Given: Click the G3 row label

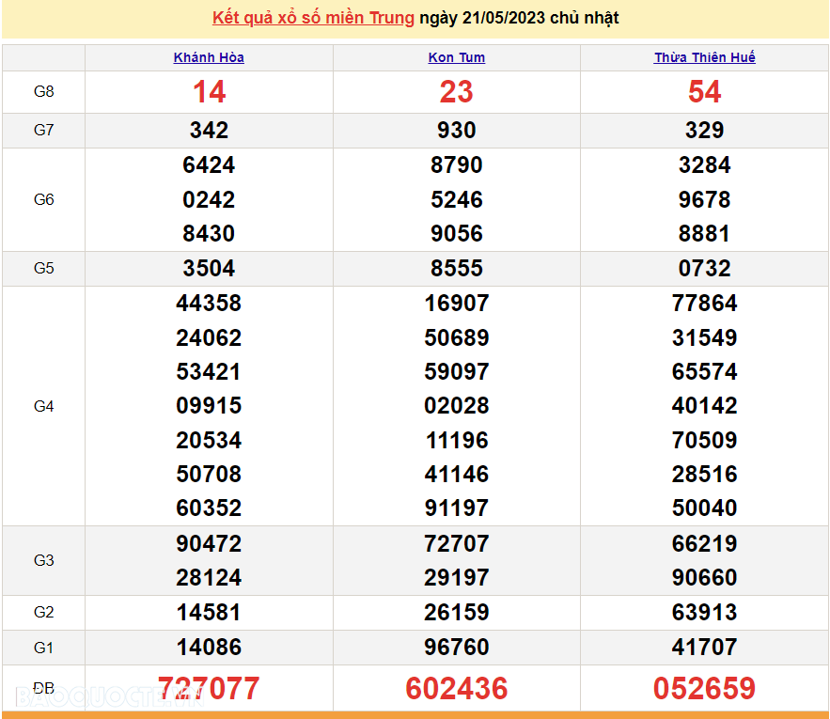Looking at the screenshot, I should [x=43, y=560].
